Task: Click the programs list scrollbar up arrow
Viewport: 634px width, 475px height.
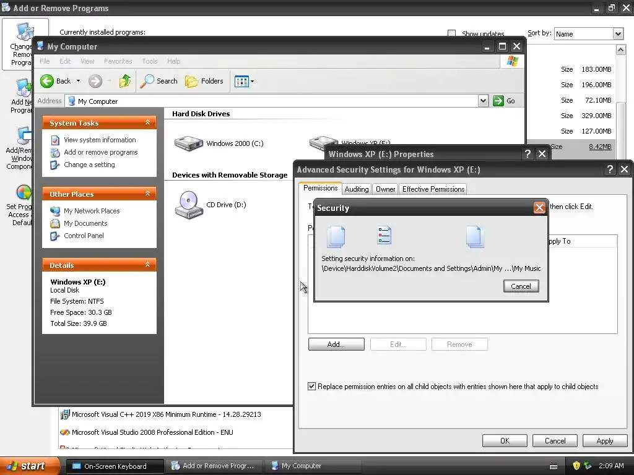Action: pos(620,49)
